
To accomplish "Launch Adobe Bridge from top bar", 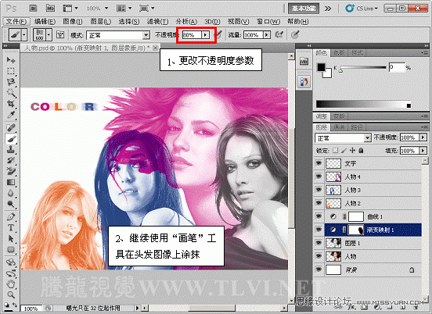I will click(33, 9).
